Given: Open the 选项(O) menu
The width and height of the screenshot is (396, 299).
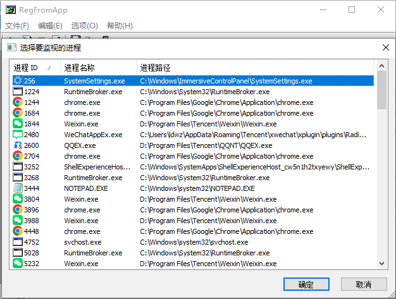Looking at the screenshot, I should point(84,26).
